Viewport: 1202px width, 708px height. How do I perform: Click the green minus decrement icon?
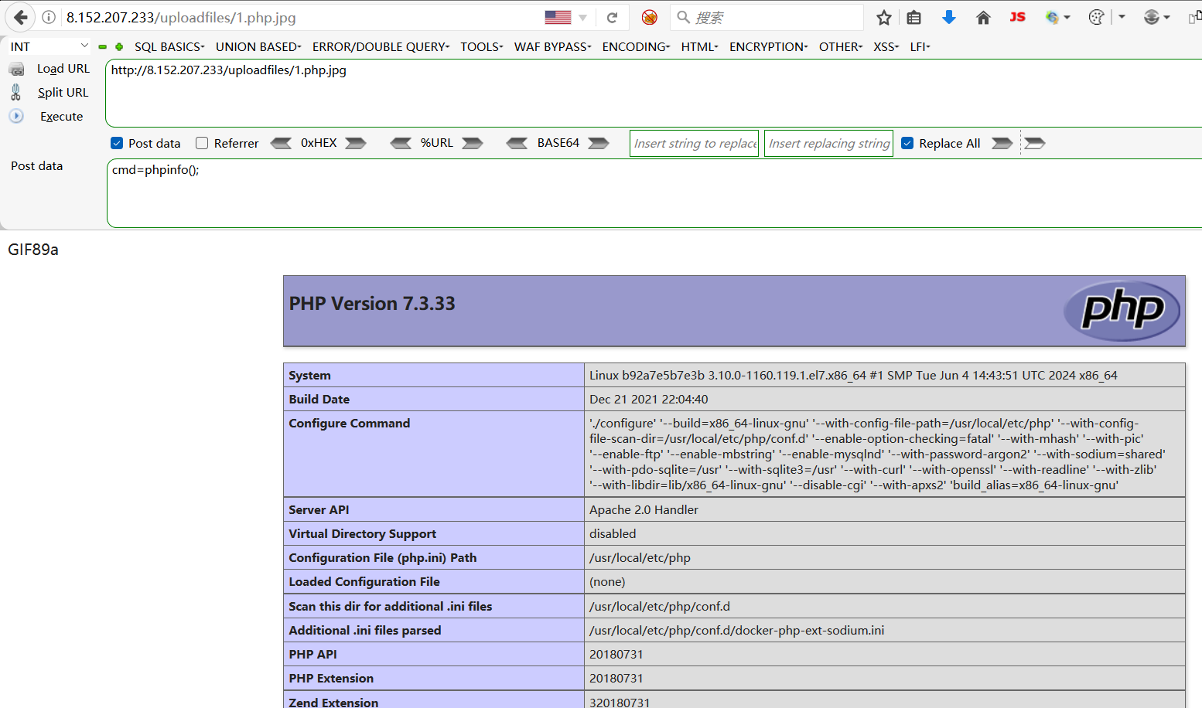pos(102,46)
